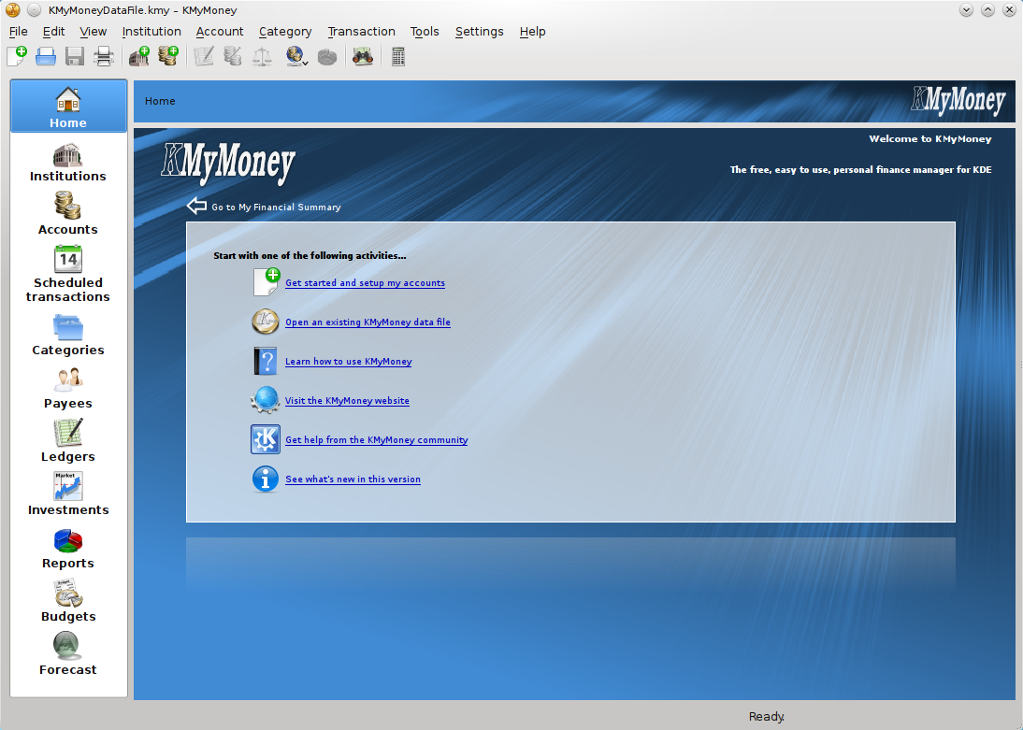Open the Tools menu
Image resolution: width=1023 pixels, height=730 pixels.
pyautogui.click(x=425, y=32)
